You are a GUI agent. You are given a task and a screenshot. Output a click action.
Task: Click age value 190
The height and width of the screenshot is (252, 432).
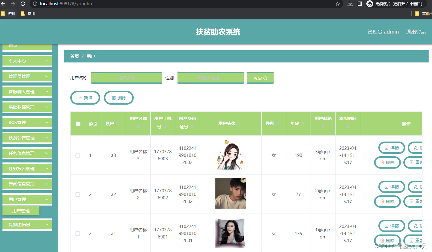(x=298, y=155)
